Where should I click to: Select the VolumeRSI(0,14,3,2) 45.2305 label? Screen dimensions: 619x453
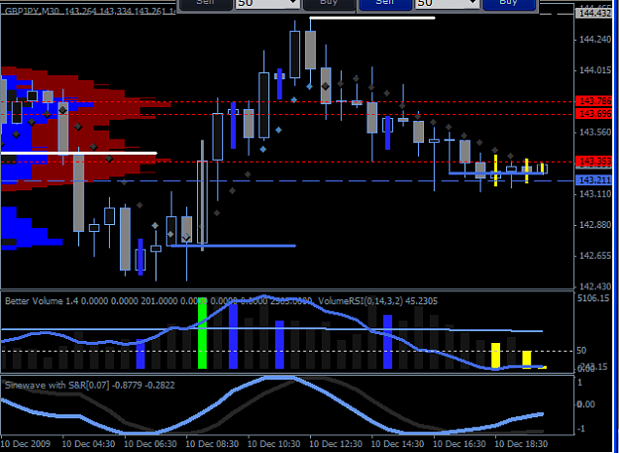377,301
